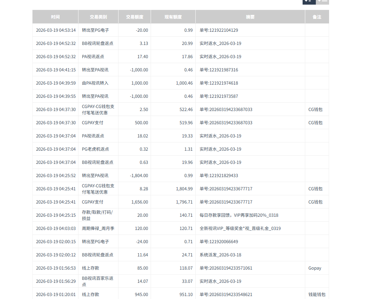Select the BB视讯轮盘返点 row dated 04:52:32
The height and width of the screenshot is (299, 389).
coord(98,43)
